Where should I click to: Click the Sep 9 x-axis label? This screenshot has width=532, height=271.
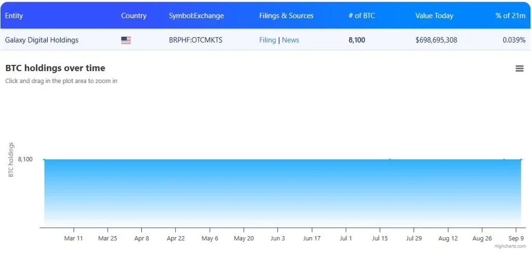pos(516,238)
